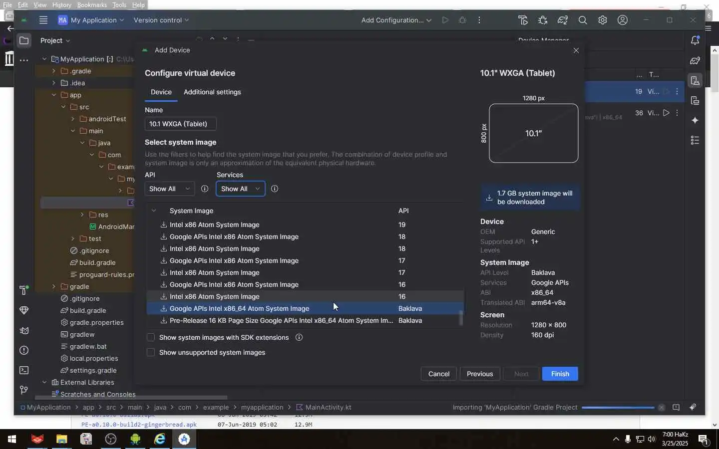The width and height of the screenshot is (719, 449).
Task: Click the 10.1" device preview thumbnail
Action: pos(533,133)
